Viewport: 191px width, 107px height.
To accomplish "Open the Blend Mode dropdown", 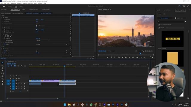I will pyautogui.click(x=43, y=40).
